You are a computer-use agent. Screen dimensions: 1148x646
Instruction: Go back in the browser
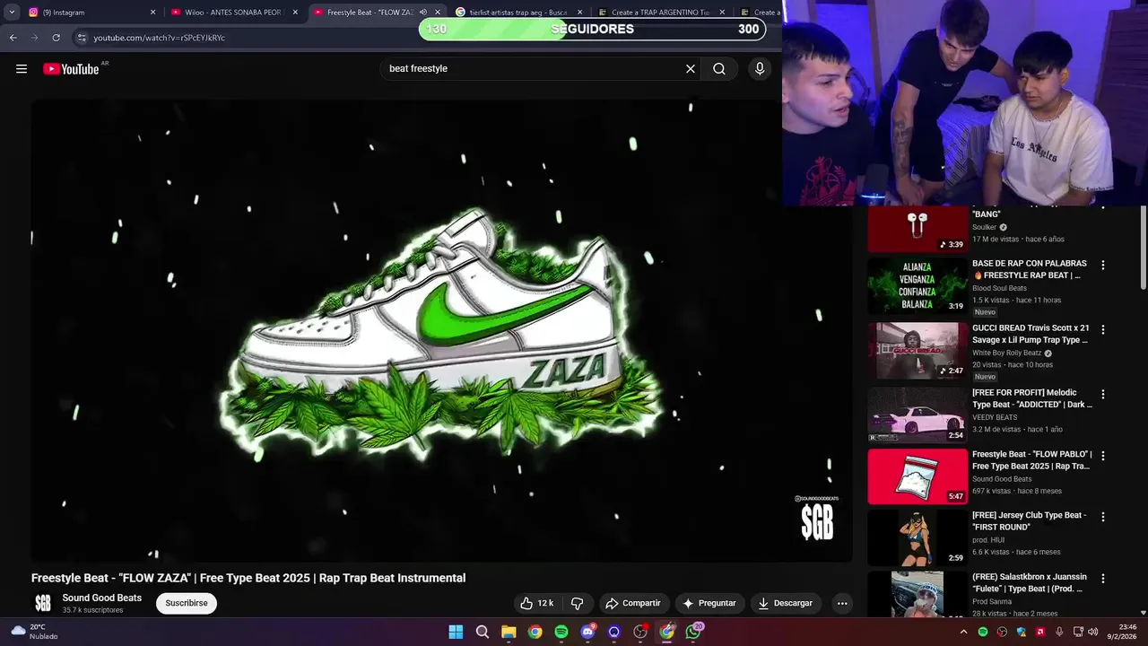(13, 38)
